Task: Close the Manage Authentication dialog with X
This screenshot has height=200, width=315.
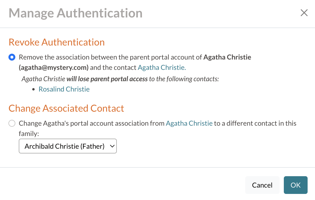Action: [x=304, y=13]
